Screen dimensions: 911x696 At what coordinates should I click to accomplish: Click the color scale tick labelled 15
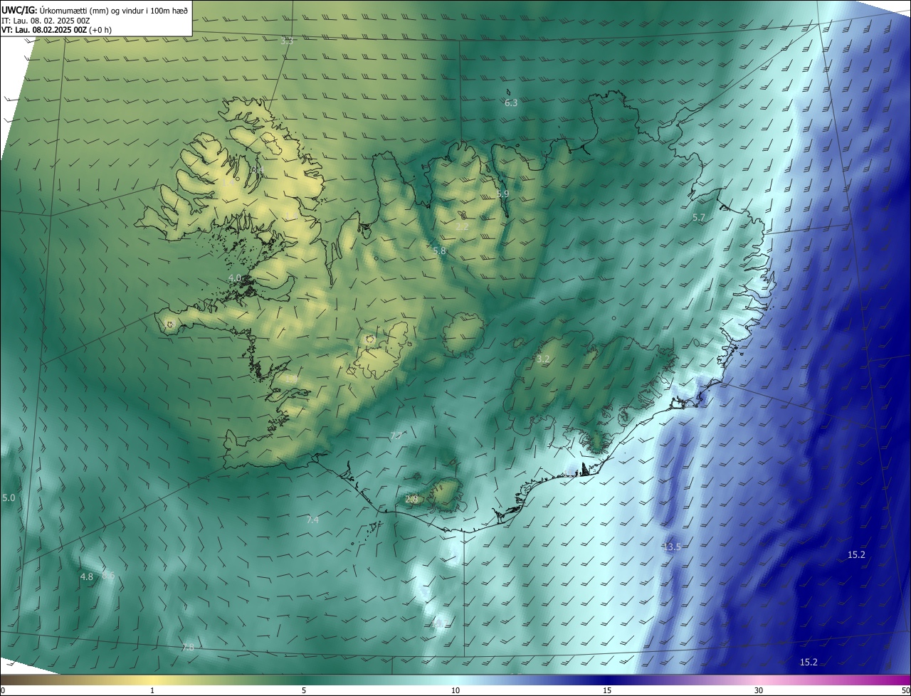[607, 690]
